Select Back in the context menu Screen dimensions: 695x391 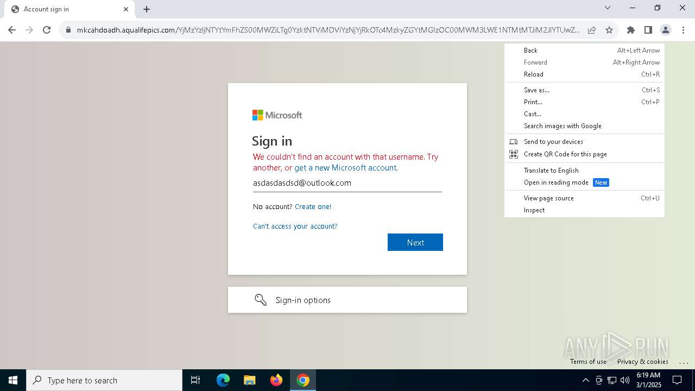[x=584, y=51]
